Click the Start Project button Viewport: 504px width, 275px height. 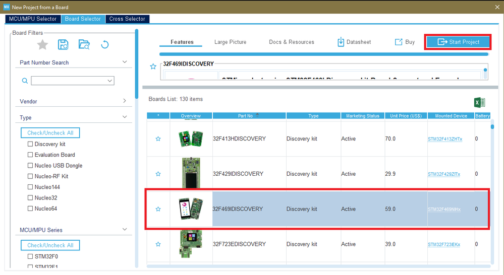pos(458,42)
